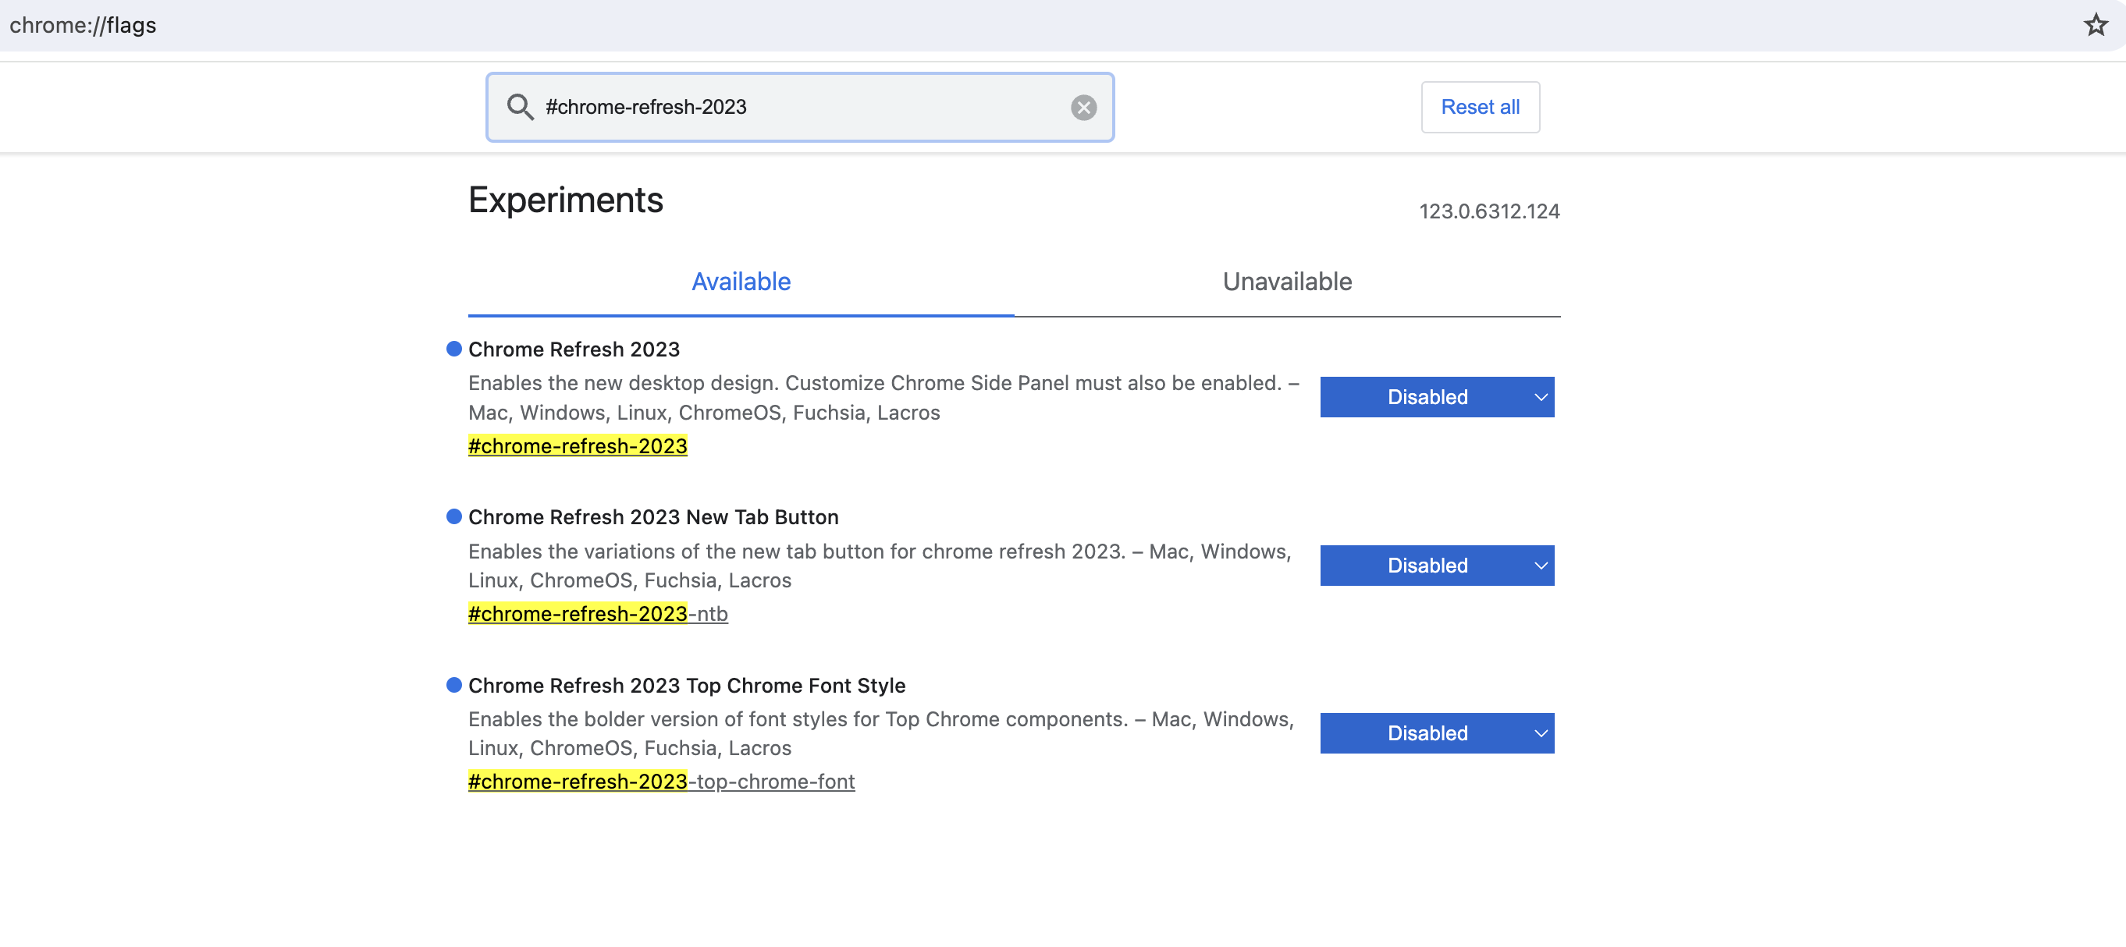Open Chrome Refresh 2023 Disabled dropdown
This screenshot has width=2126, height=947.
tap(1436, 397)
